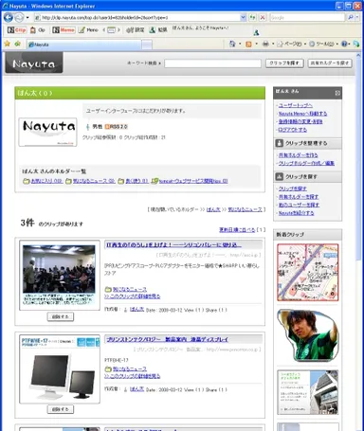The height and width of the screenshot is (431, 364).
Task: Click delete button under conference thumbnail
Action: (x=61, y=316)
